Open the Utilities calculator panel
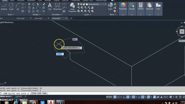The height and width of the screenshot is (104, 185). 141,7
